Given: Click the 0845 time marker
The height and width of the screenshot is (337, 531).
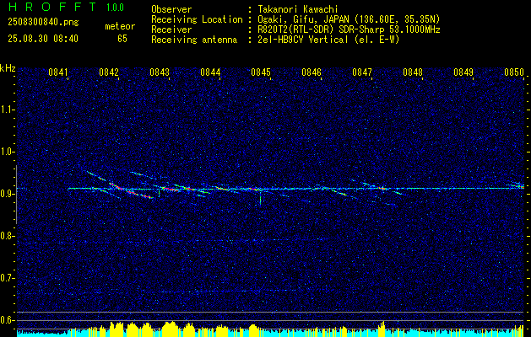Looking at the screenshot, I should pyautogui.click(x=261, y=72).
